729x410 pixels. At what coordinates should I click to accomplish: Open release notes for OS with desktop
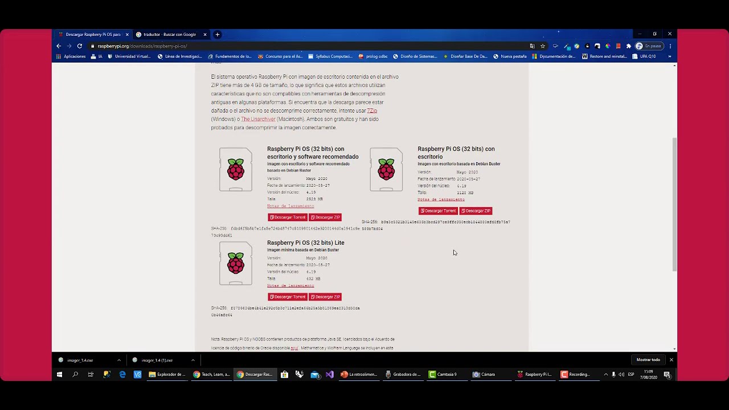click(x=441, y=200)
